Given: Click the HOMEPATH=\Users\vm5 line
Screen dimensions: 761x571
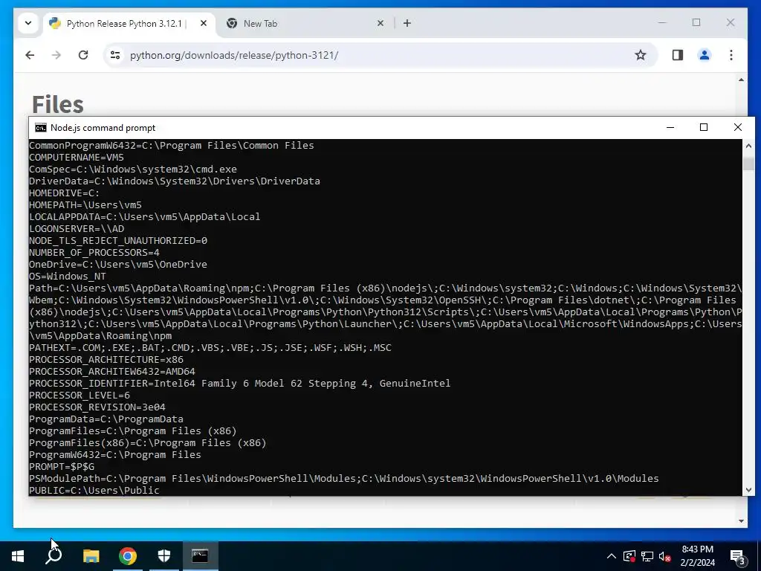Looking at the screenshot, I should pos(85,205).
